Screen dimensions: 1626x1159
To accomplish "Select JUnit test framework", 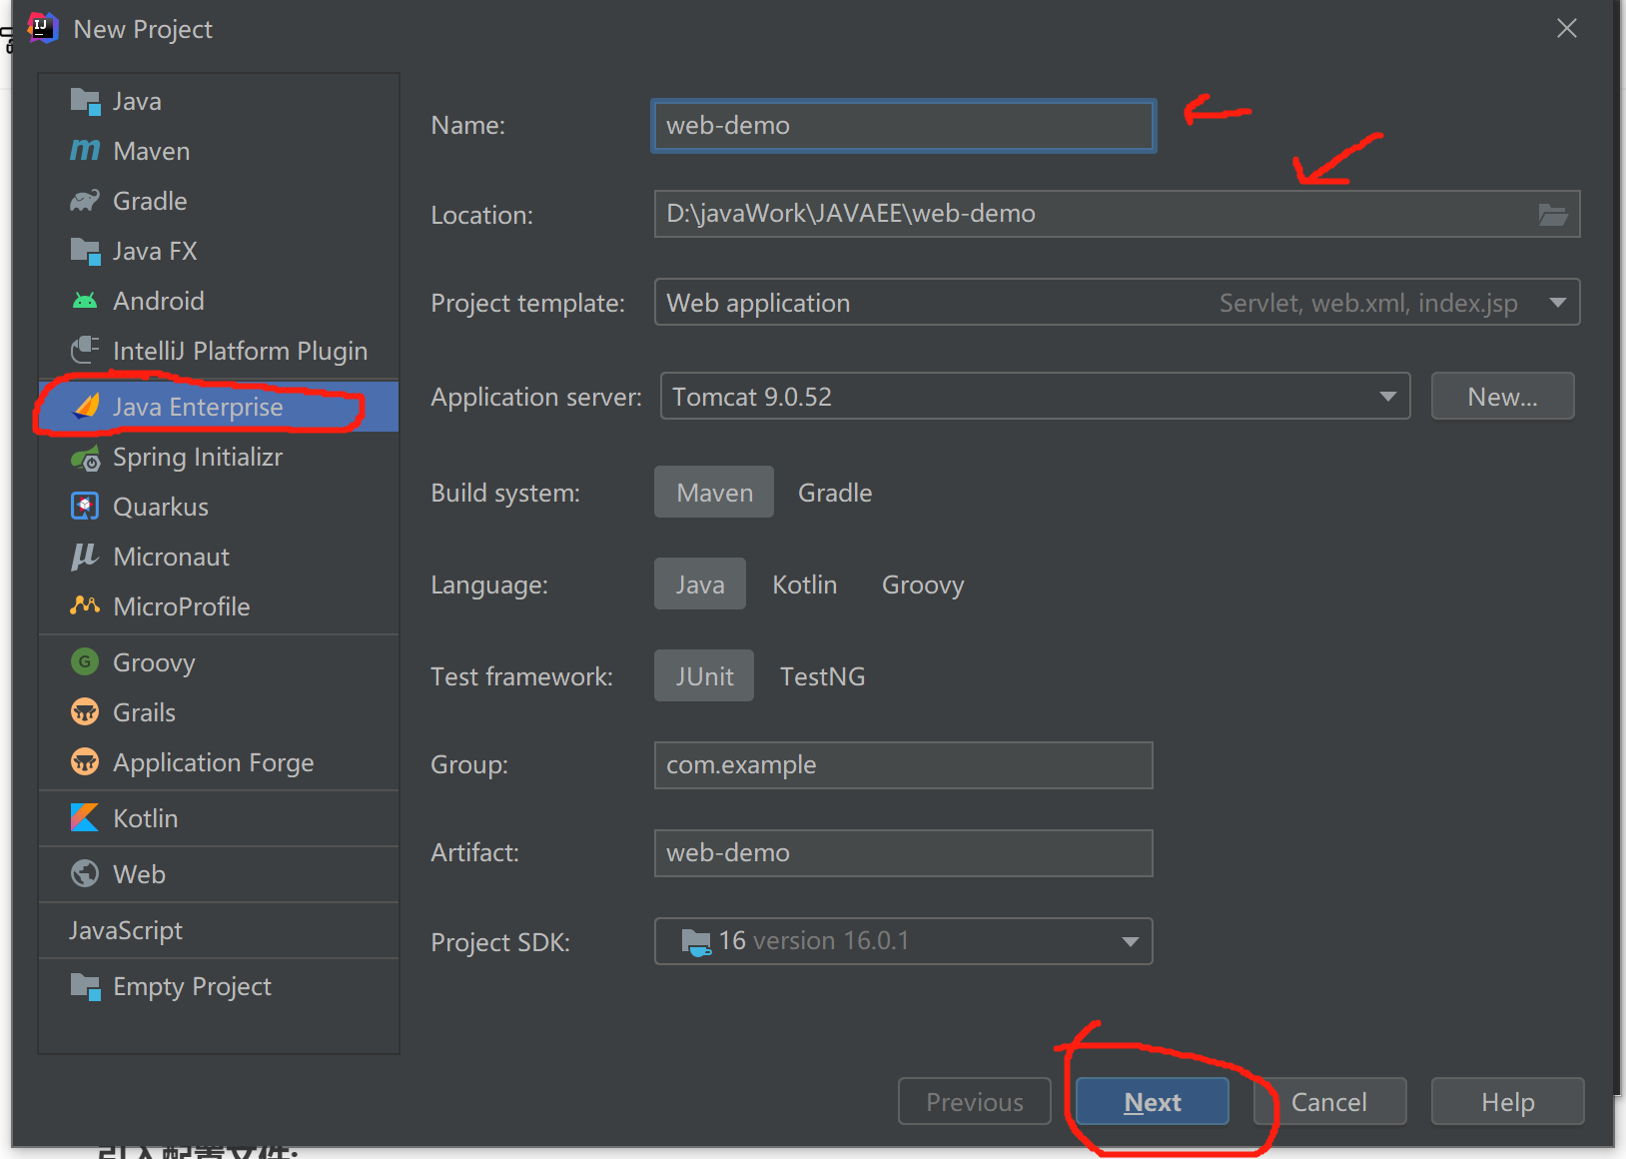I will click(704, 676).
